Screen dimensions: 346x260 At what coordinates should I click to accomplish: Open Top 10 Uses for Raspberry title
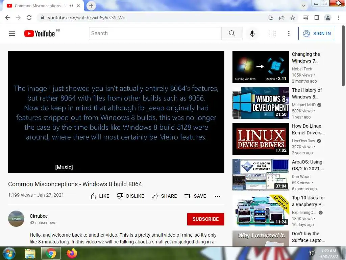coord(308,201)
